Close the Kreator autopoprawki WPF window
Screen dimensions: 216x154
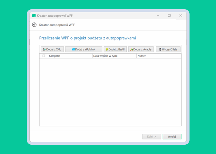coord(181,15)
